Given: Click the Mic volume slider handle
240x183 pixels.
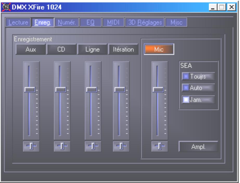Looking at the screenshot, I should coord(158,90).
